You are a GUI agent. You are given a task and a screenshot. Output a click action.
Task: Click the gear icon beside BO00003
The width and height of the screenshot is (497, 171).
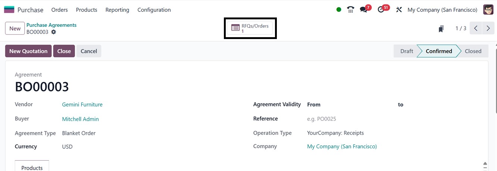click(54, 32)
